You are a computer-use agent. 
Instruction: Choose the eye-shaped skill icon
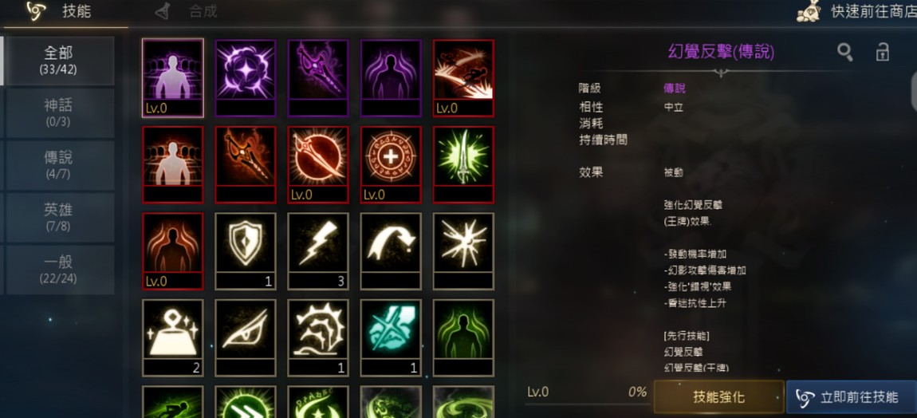(x=245, y=337)
